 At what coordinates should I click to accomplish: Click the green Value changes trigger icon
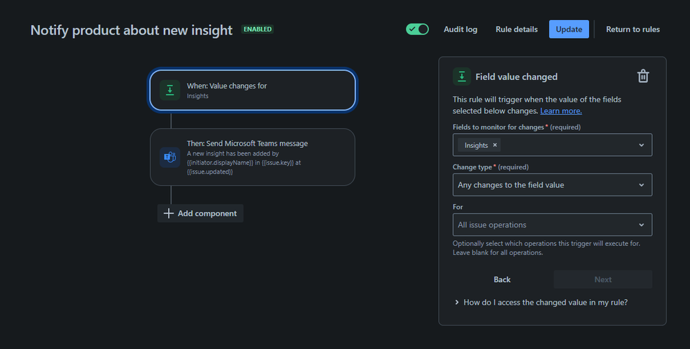[x=170, y=91]
